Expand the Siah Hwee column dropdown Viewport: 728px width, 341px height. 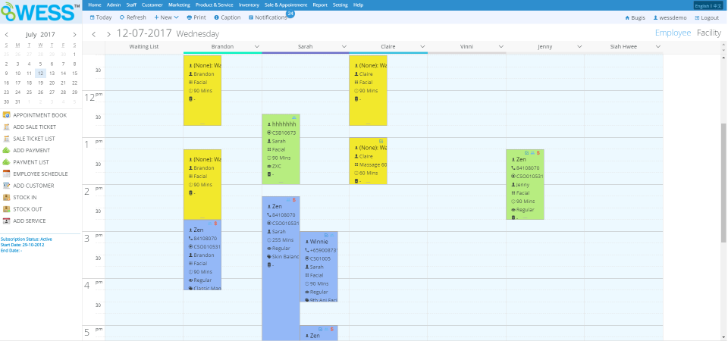pyautogui.click(x=658, y=47)
